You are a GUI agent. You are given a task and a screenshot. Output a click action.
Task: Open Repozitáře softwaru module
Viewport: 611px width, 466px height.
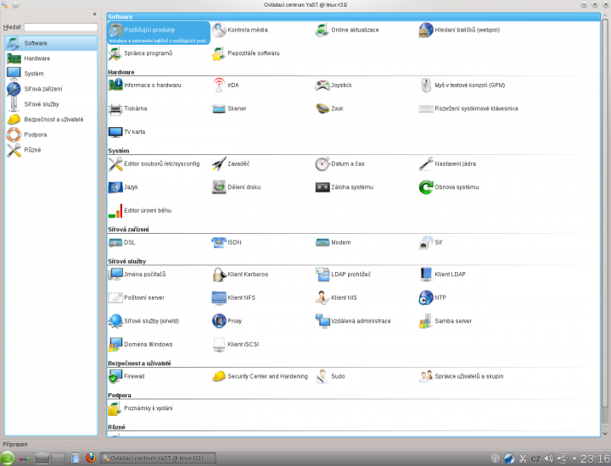245,53
